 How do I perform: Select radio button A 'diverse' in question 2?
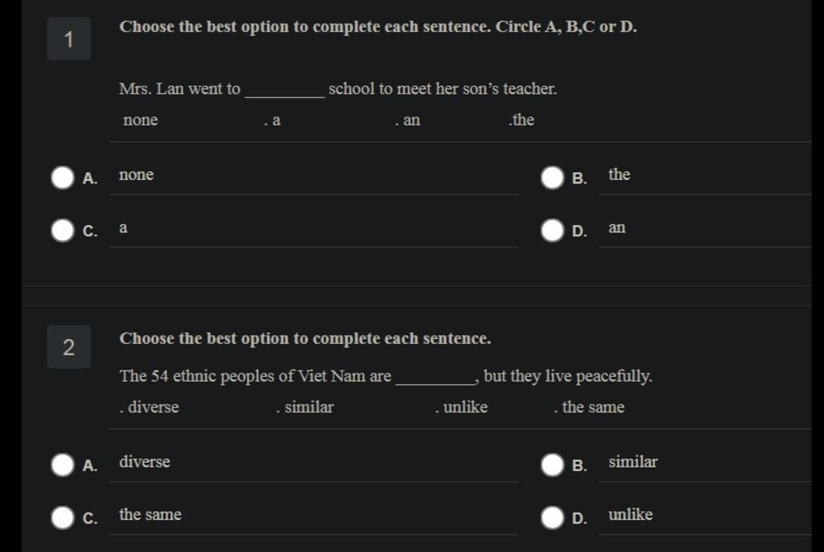coord(63,465)
